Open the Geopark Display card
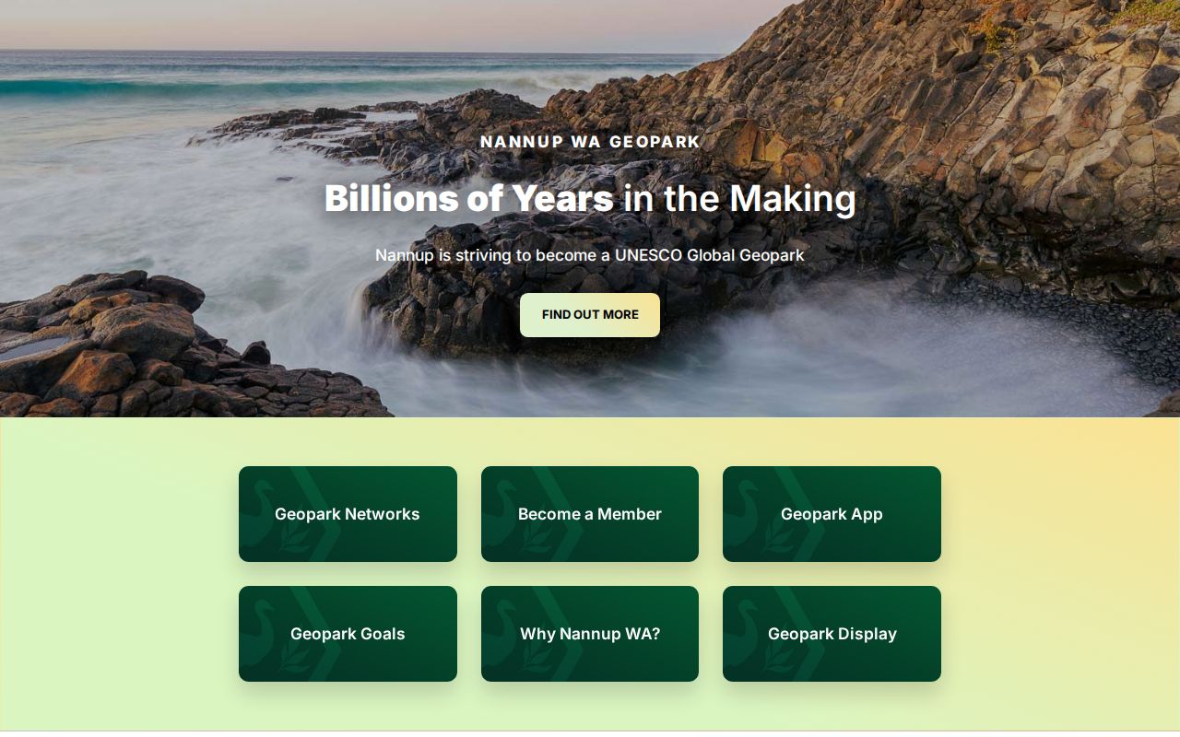 (832, 634)
